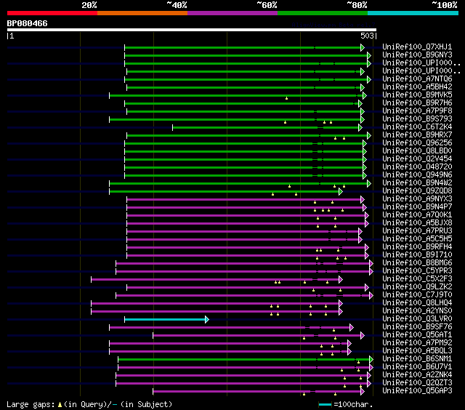Viewport: 465px width, 410px height.
Task: Select the UniRef100_O48720 label
Action: coord(417,167)
